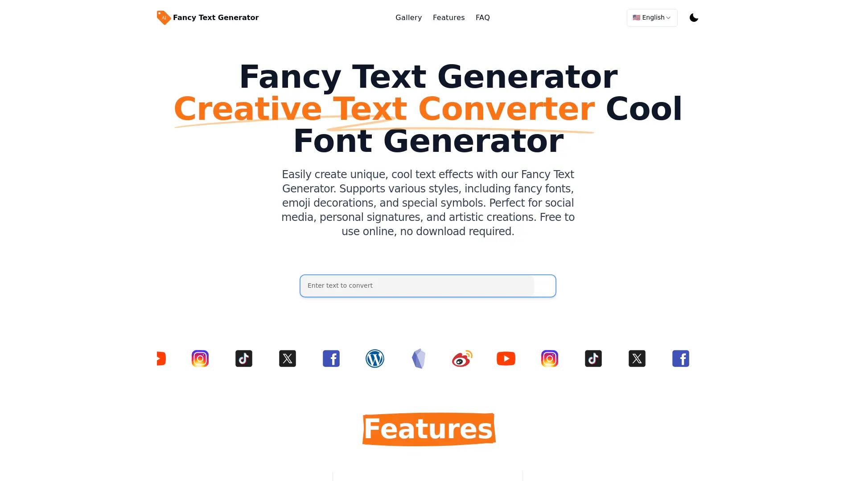Click the Features navigation link
The image size is (856, 481).
[x=449, y=17]
